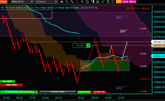This screenshot has height=101, width=165.
Task: Click the US ETH OR button
Action: [84, 92]
